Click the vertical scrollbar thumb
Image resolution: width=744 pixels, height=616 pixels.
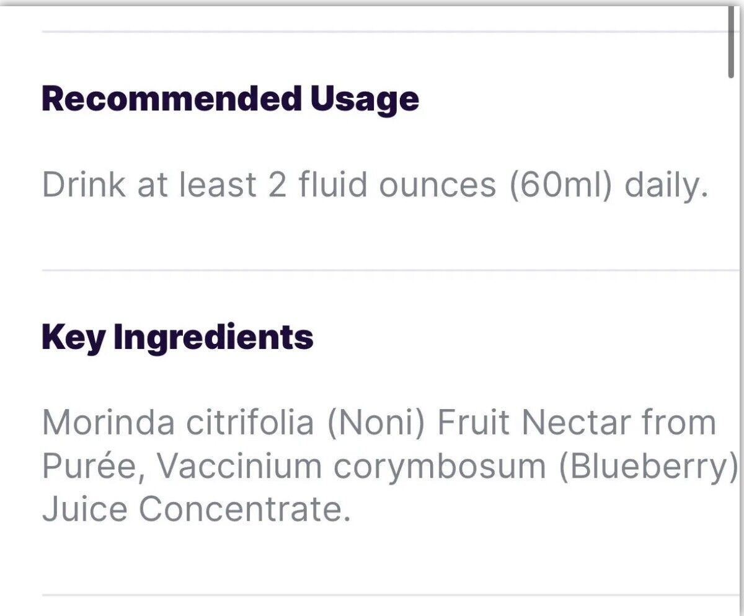point(732,41)
